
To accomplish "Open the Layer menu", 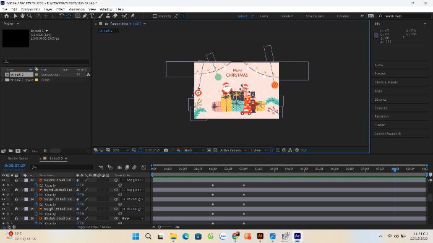I will [48, 9].
